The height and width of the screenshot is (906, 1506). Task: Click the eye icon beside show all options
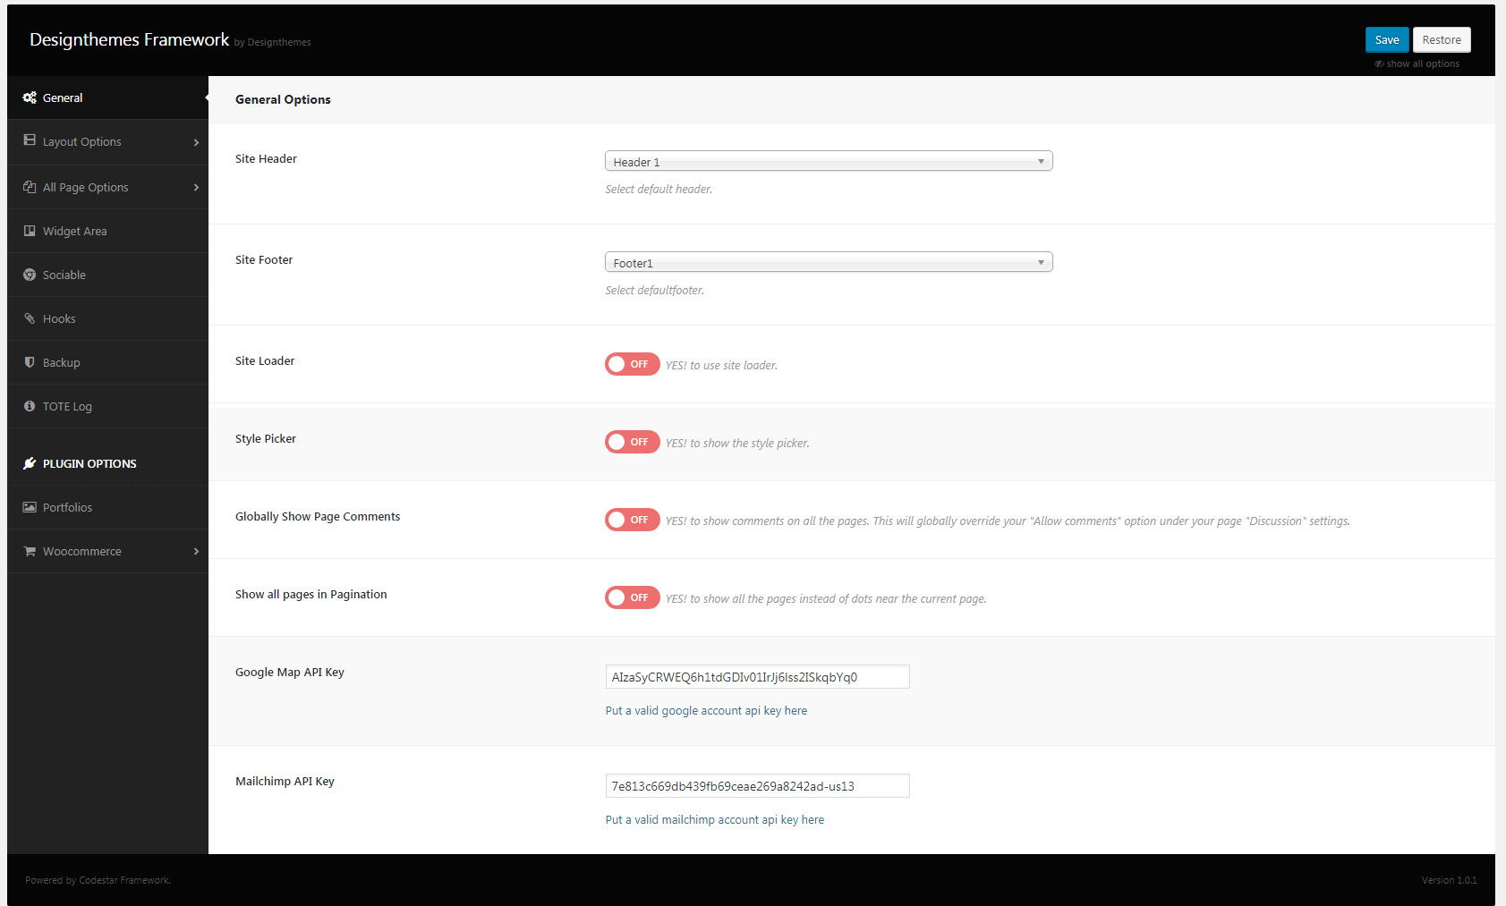[x=1379, y=64]
